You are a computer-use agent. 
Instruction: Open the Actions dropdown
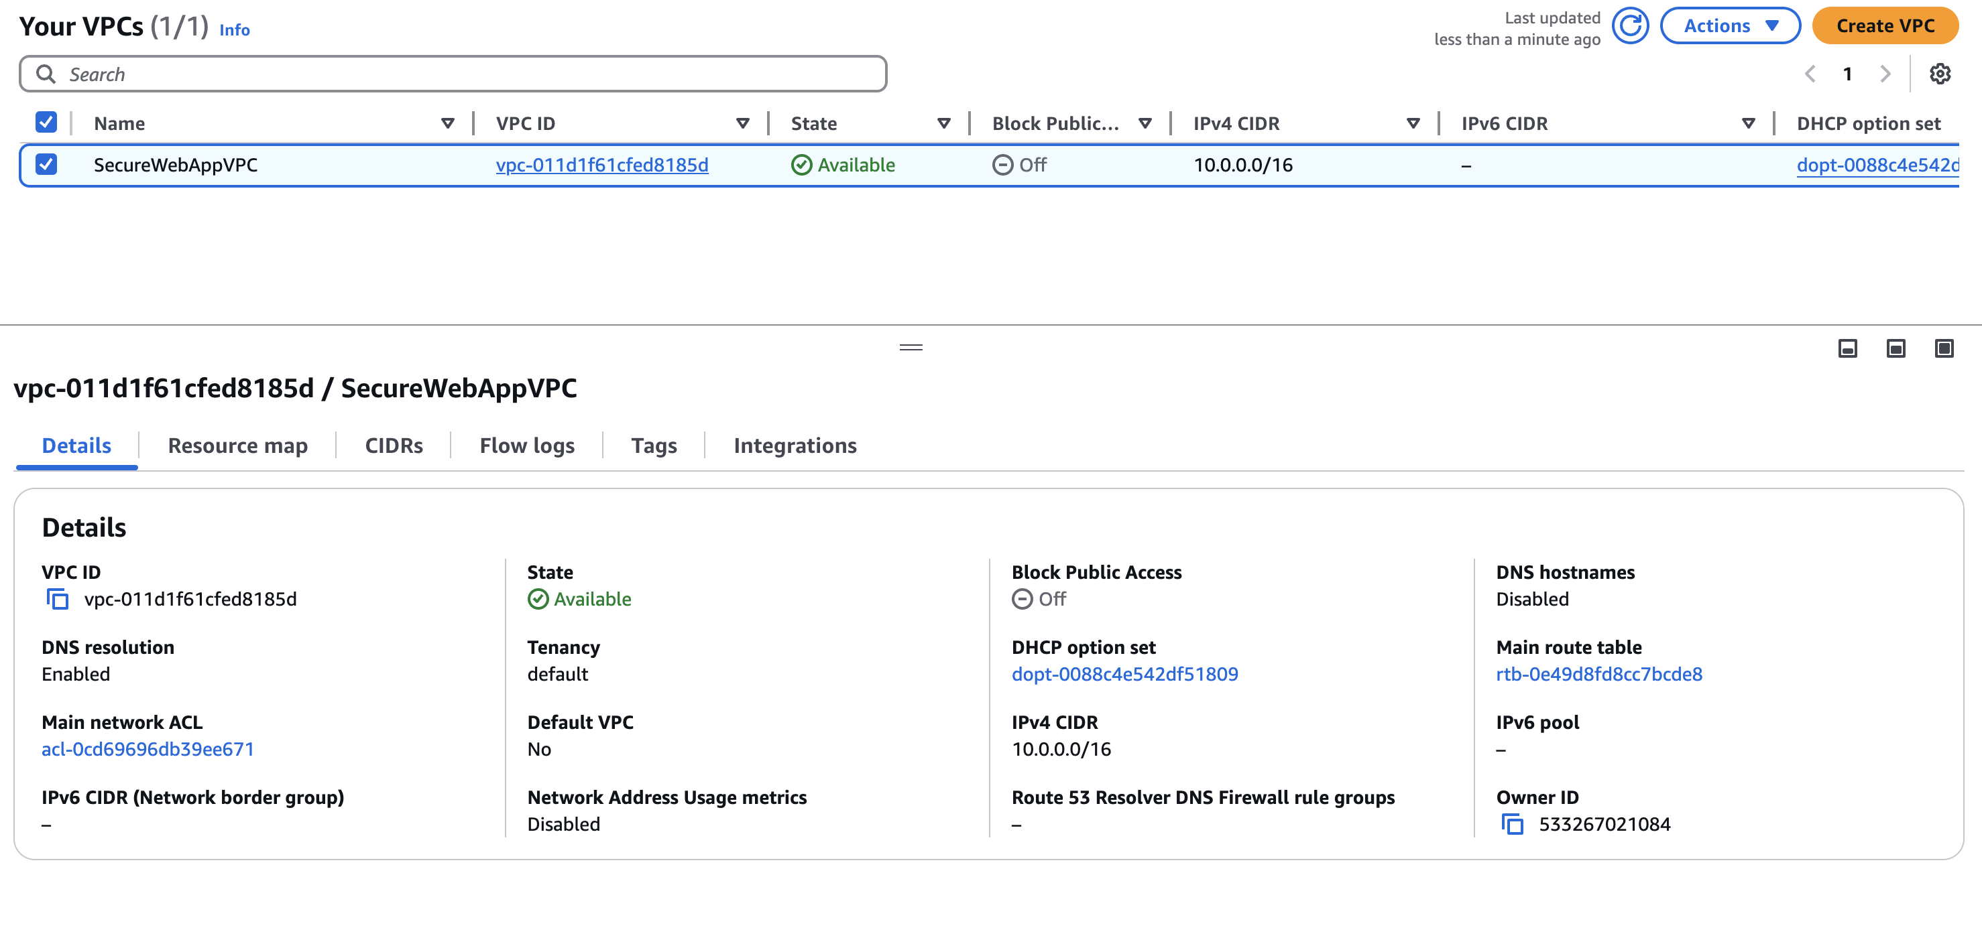pos(1730,25)
